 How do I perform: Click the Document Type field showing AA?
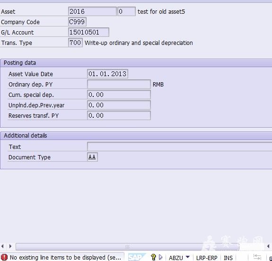click(x=92, y=157)
